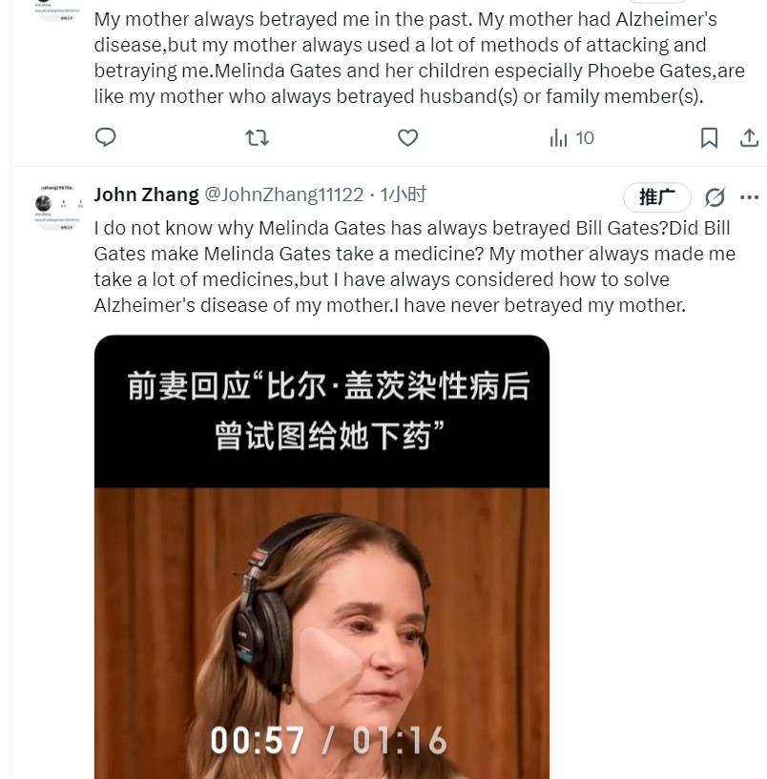Click the 推广 promote button
The height and width of the screenshot is (779, 767).
657,197
